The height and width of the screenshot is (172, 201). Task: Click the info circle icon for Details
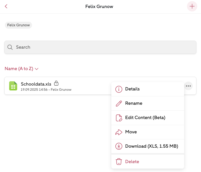(119, 89)
